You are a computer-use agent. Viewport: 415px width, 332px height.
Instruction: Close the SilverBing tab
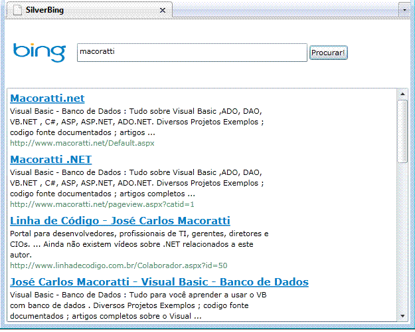coord(163,11)
